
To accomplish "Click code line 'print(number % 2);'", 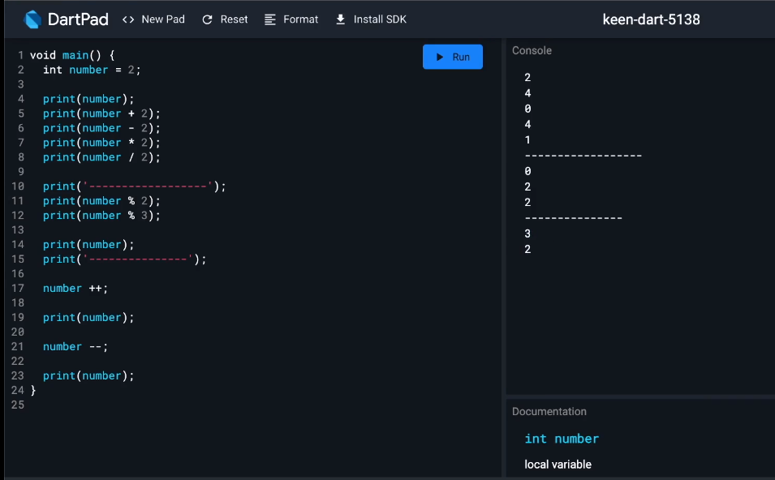I will pos(101,201).
